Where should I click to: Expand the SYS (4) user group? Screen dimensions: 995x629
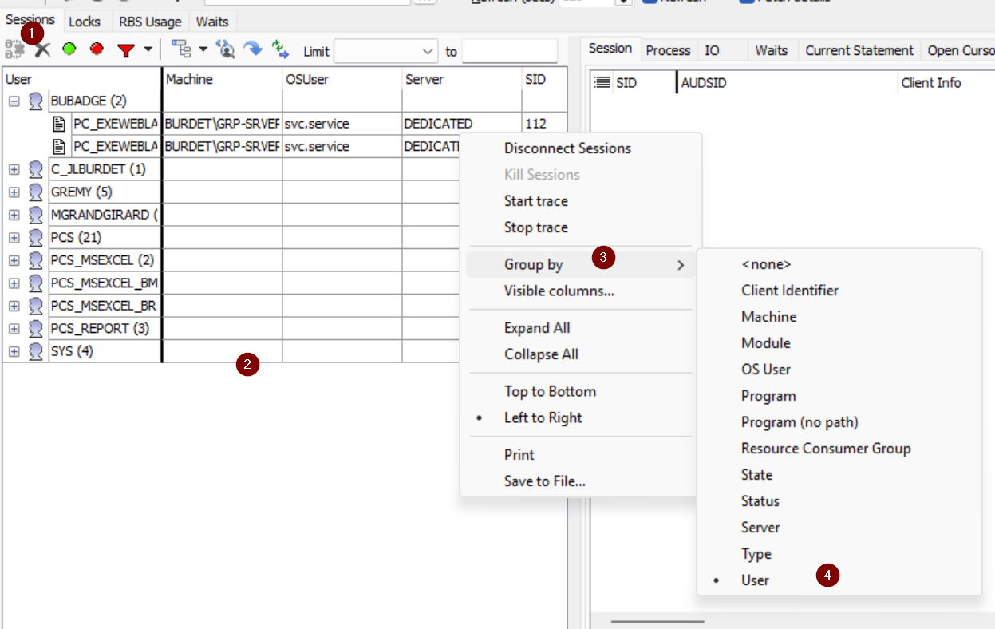click(x=14, y=351)
